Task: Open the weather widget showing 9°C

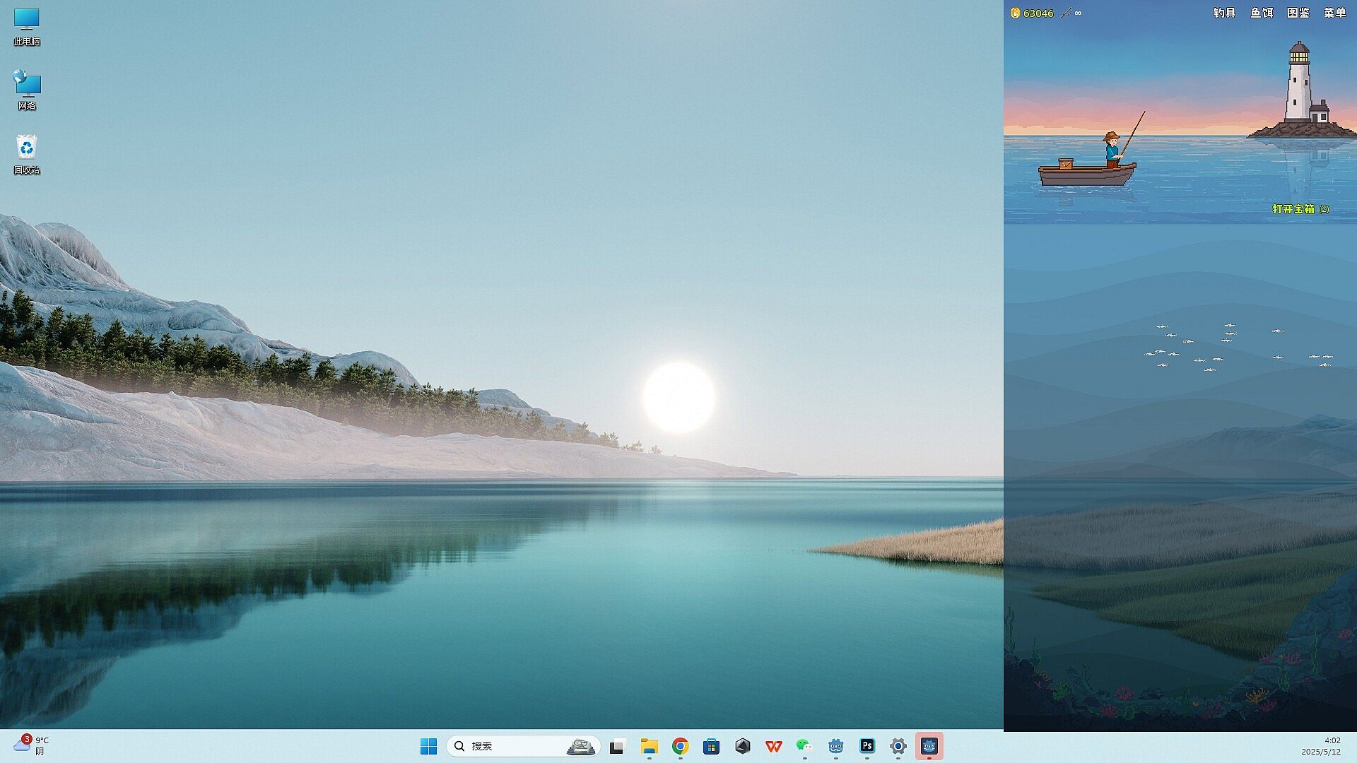Action: point(31,745)
